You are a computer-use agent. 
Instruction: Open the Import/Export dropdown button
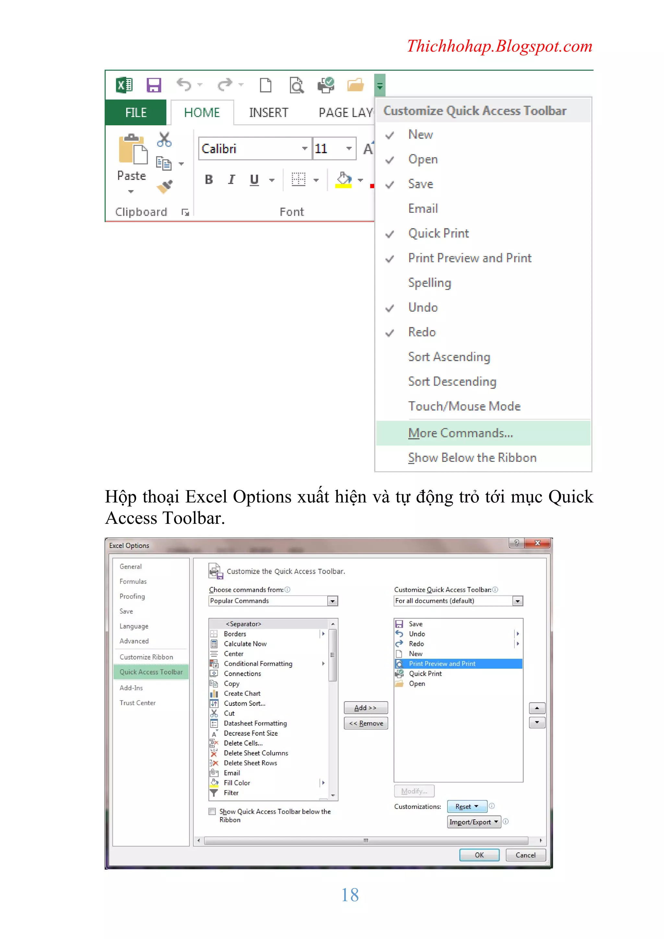point(474,822)
